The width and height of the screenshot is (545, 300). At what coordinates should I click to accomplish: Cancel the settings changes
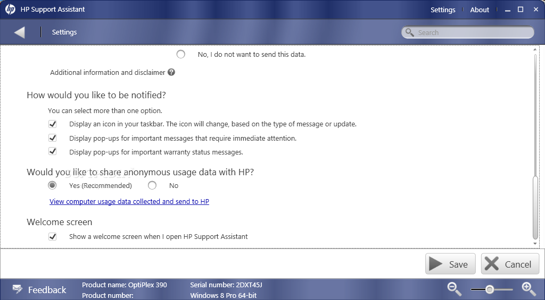click(x=510, y=264)
